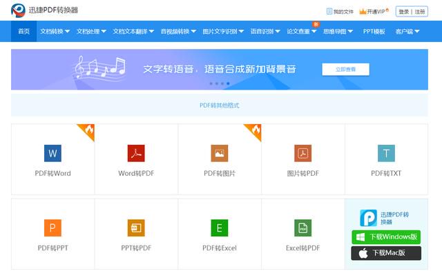Expand the 语音识别 dropdown
The height and width of the screenshot is (271, 442).
pos(265,31)
